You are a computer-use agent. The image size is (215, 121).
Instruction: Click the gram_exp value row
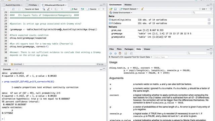tap(161, 30)
